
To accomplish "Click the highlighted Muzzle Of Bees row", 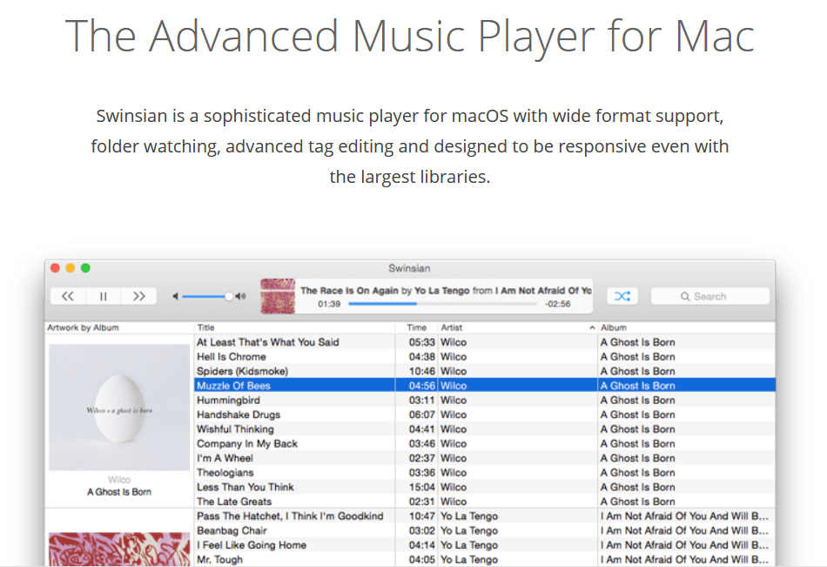I will 484,385.
